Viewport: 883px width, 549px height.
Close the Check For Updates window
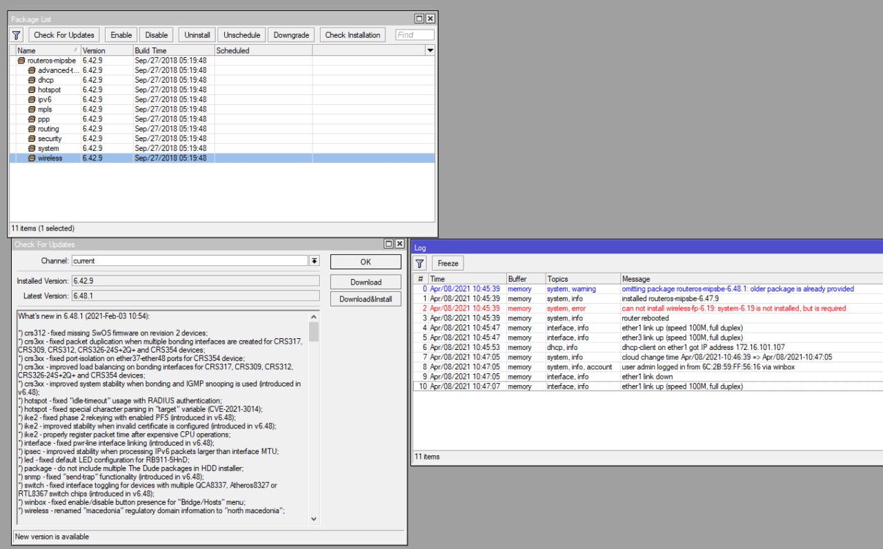tap(399, 244)
